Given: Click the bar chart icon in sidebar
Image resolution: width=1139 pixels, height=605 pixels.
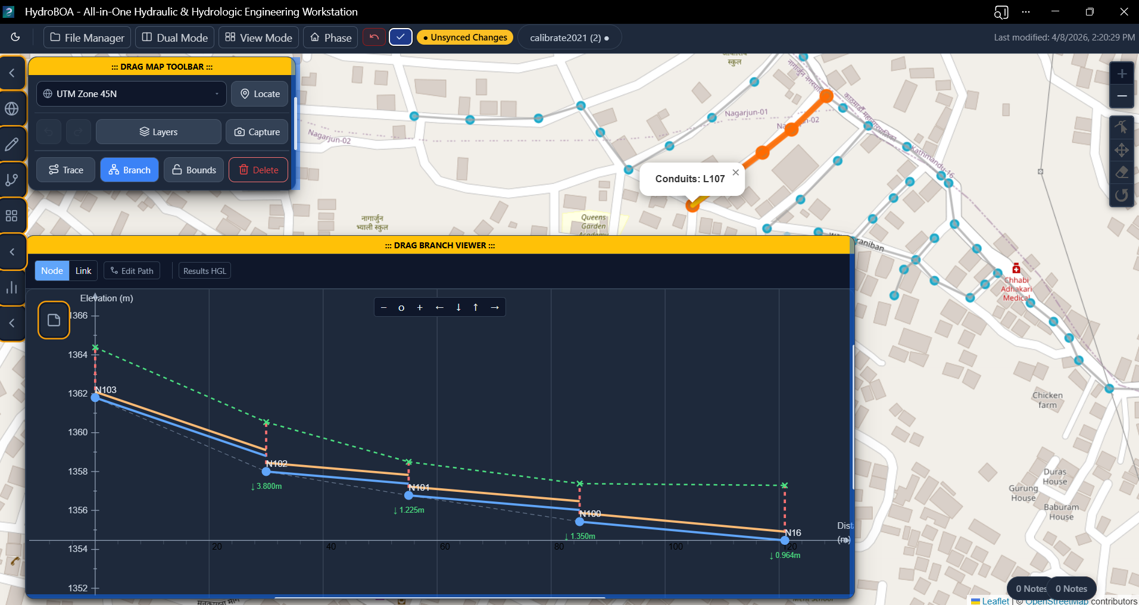Looking at the screenshot, I should [x=12, y=288].
